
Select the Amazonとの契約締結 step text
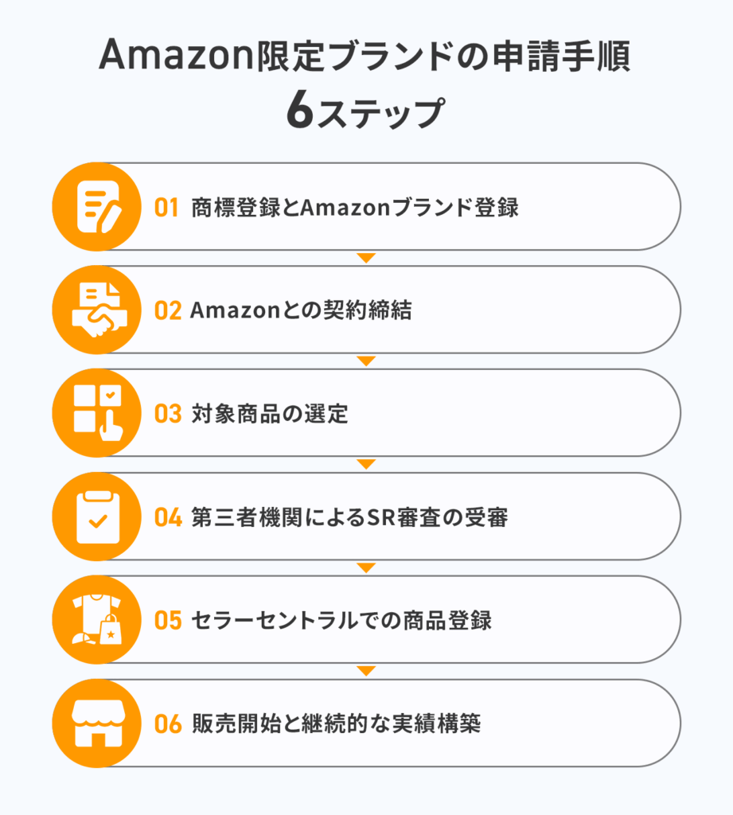pyautogui.click(x=301, y=310)
